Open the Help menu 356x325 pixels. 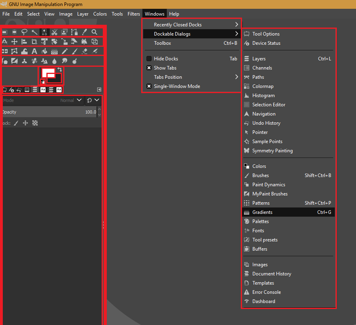[x=174, y=14]
